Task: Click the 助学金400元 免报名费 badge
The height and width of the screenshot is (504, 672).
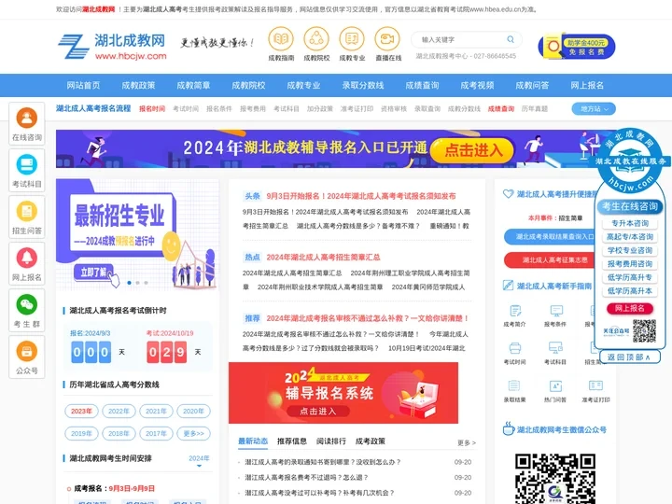Action: [x=577, y=47]
